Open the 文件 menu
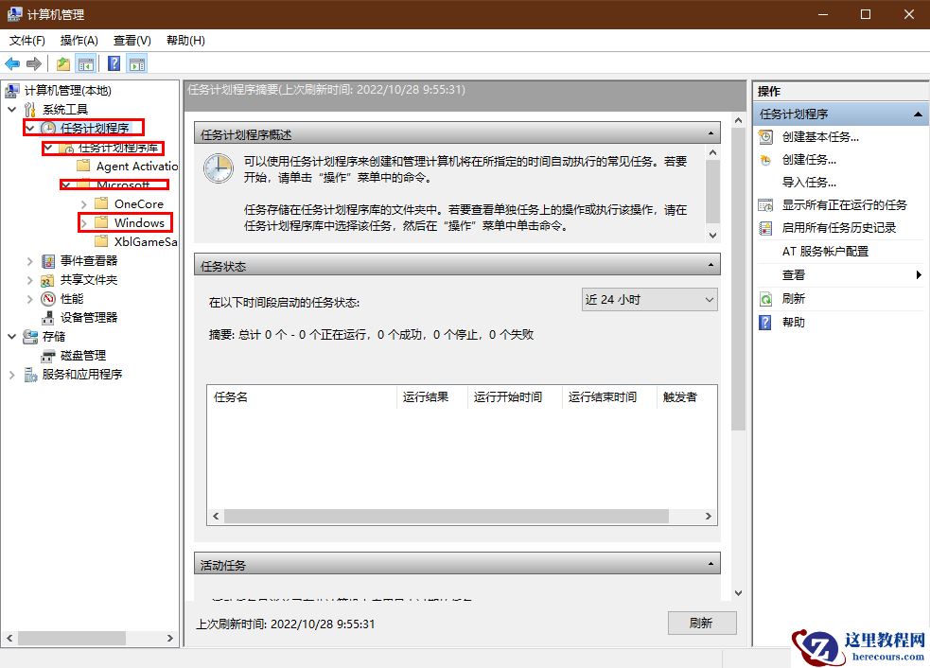Viewport: 930px width, 668px height. (26, 41)
